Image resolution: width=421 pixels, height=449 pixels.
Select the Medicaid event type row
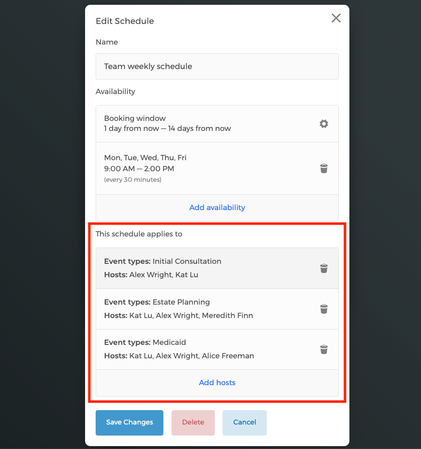tap(217, 349)
